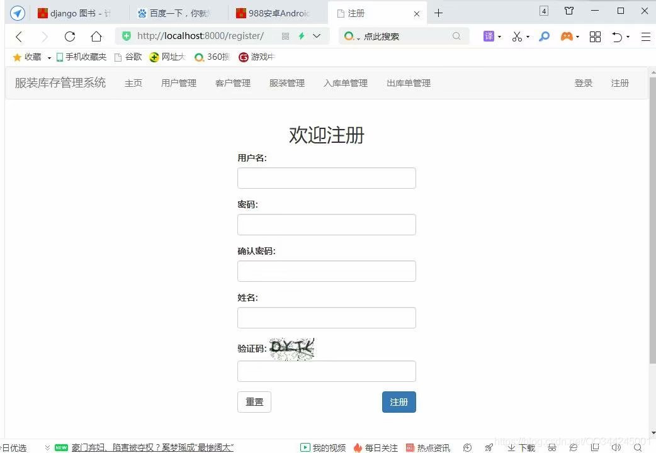Open the 主页 nav item
Viewport: 656px width, 453px height.
133,83
